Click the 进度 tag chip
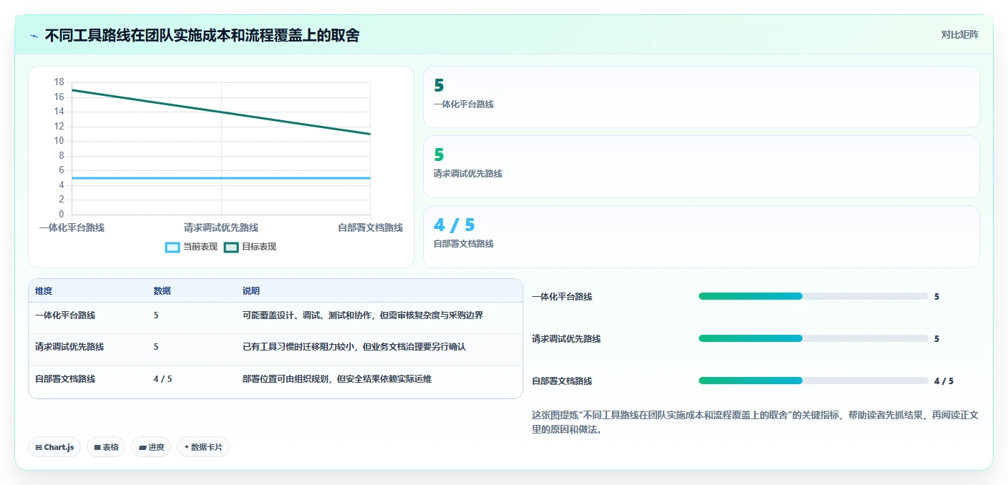1008x485 pixels. point(151,447)
